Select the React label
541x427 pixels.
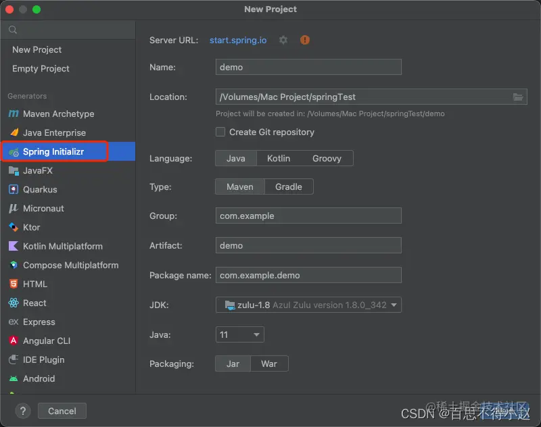pos(34,303)
